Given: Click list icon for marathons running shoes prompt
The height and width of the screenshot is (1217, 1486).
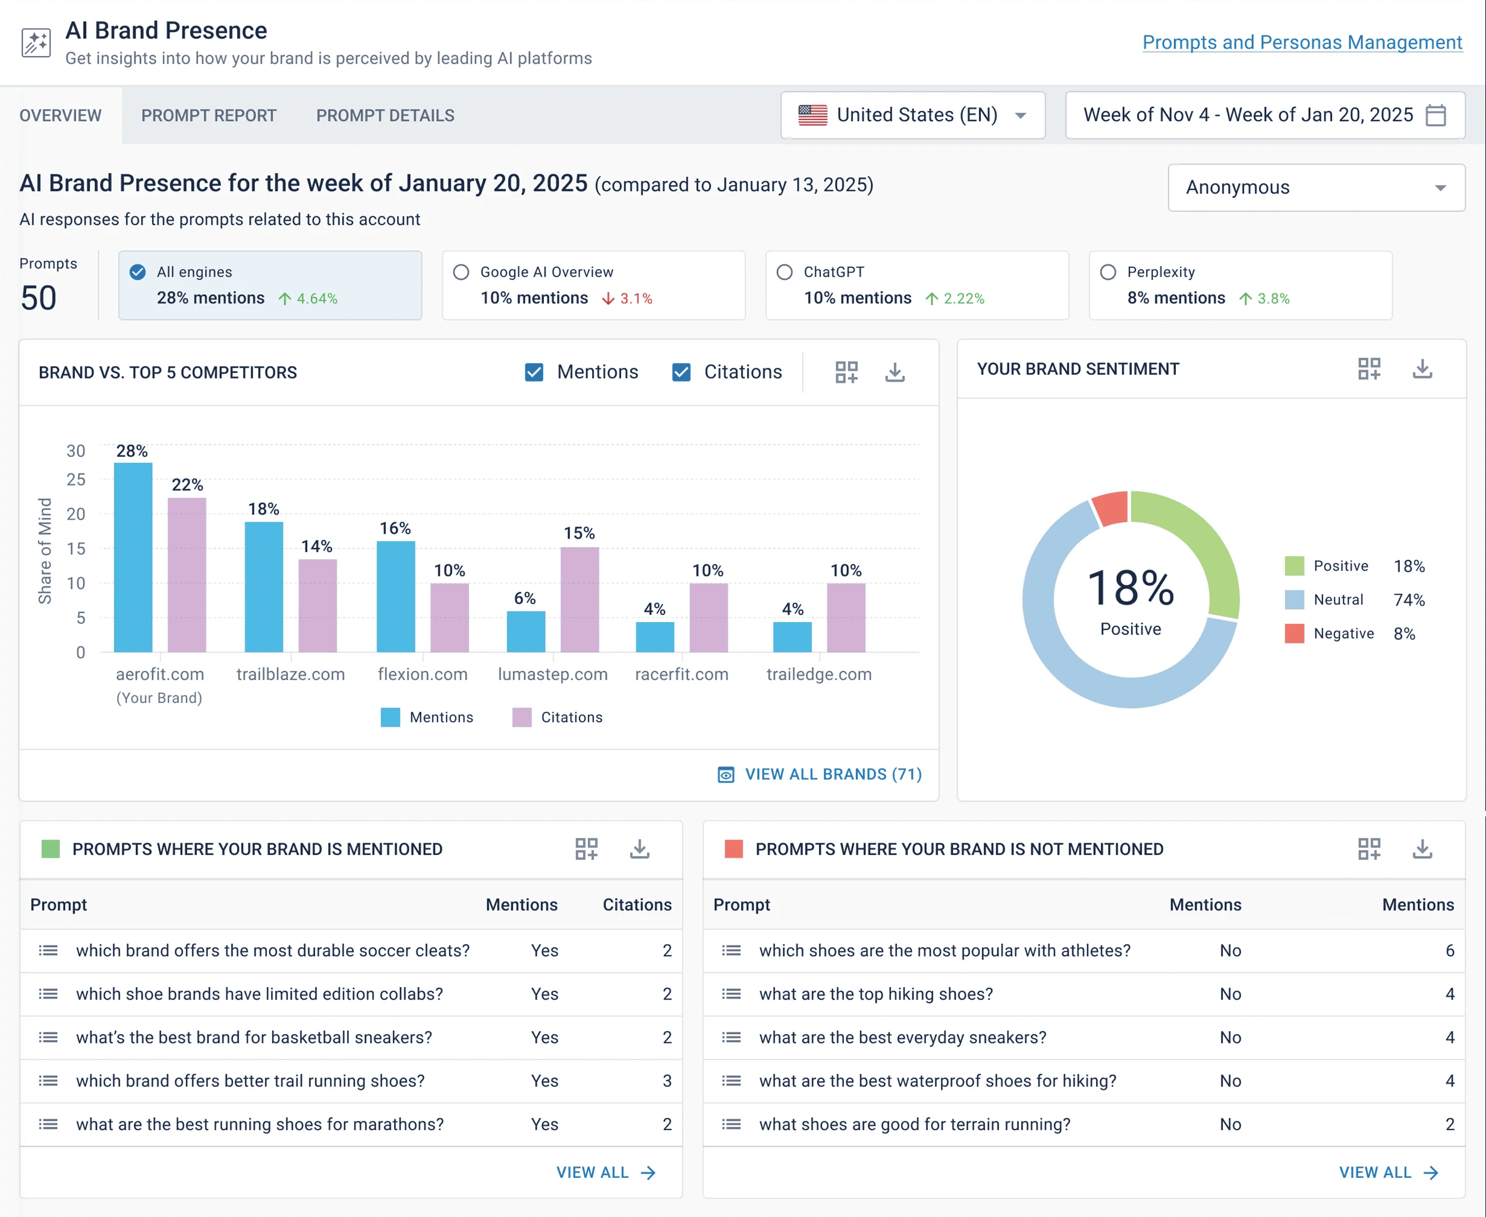Looking at the screenshot, I should (x=48, y=1124).
